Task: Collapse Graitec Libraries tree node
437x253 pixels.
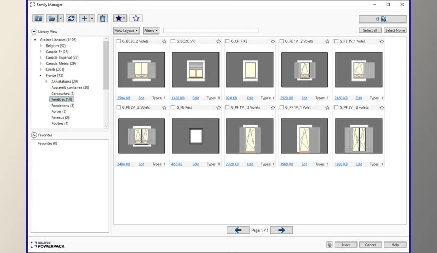Action: pyautogui.click(x=35, y=40)
